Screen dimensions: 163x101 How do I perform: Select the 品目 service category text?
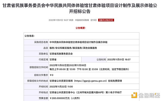point(73,48)
